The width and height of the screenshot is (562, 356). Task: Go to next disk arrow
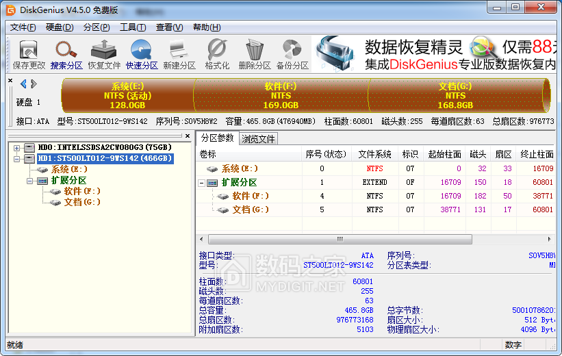pos(34,84)
